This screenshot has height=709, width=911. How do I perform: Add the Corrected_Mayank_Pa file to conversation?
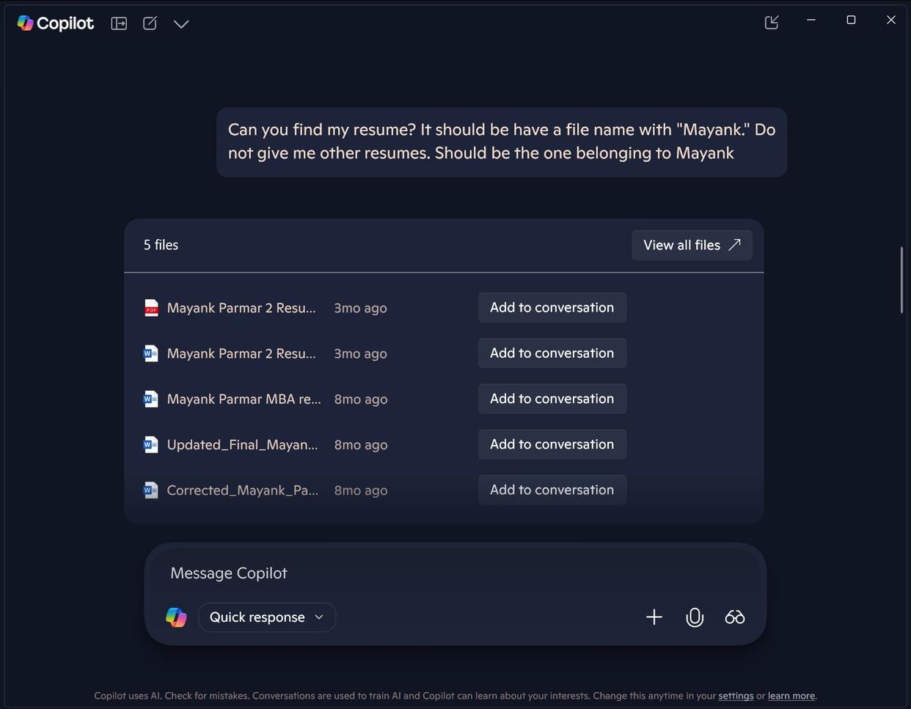point(552,489)
